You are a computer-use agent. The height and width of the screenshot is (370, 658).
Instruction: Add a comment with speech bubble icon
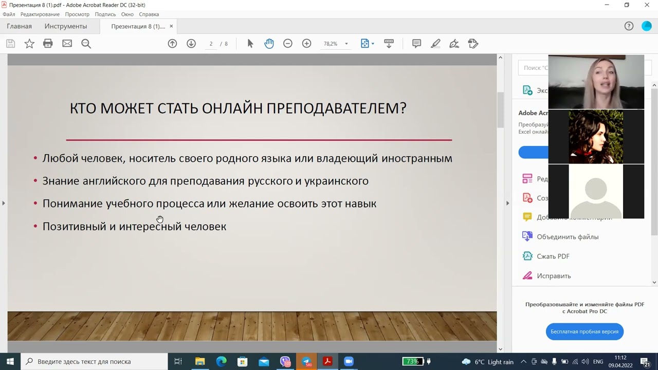[417, 44]
